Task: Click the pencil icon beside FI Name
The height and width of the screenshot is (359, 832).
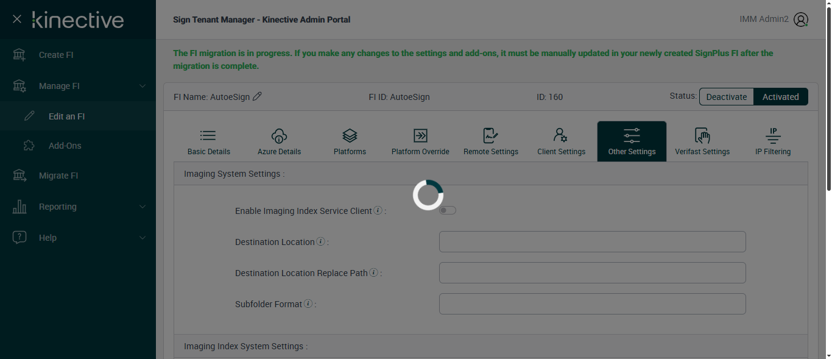Action: (x=257, y=96)
